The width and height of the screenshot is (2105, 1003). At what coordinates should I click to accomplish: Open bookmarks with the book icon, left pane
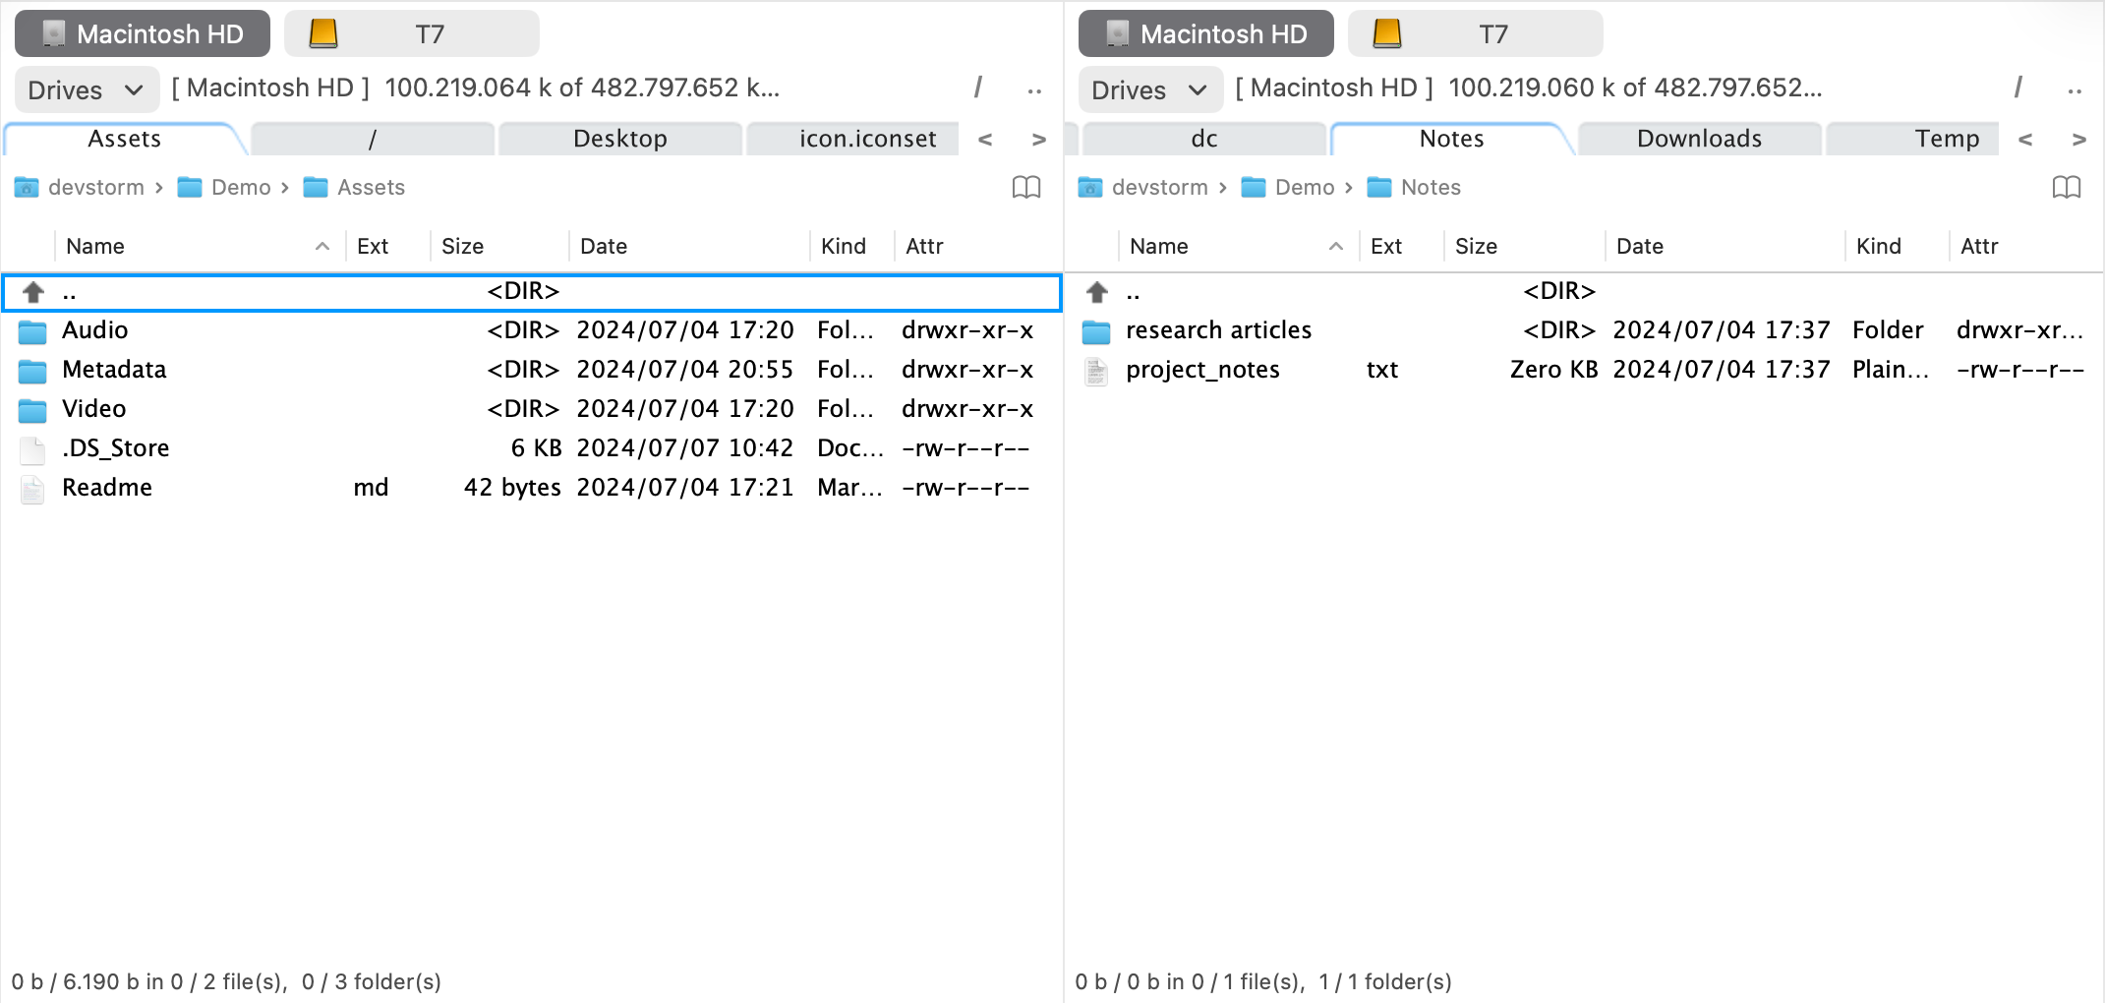tap(1027, 187)
